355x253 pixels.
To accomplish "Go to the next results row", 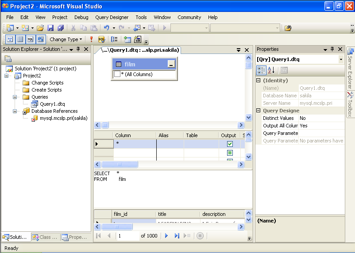I will point(166,236).
